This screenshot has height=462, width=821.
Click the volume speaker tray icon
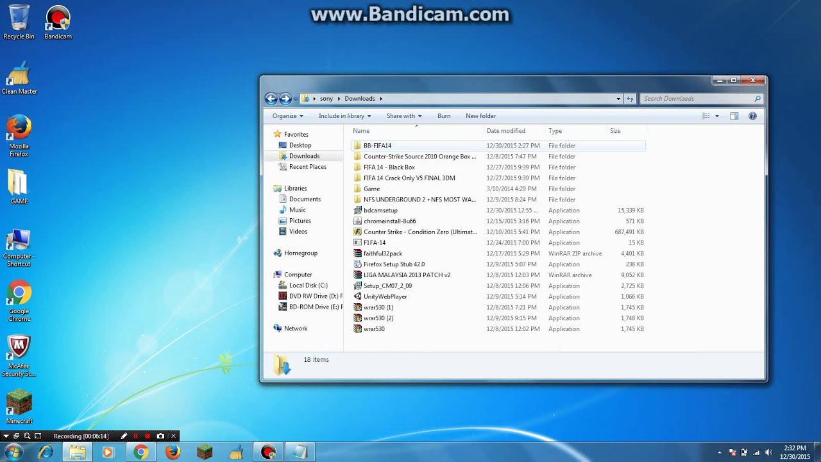click(x=768, y=452)
